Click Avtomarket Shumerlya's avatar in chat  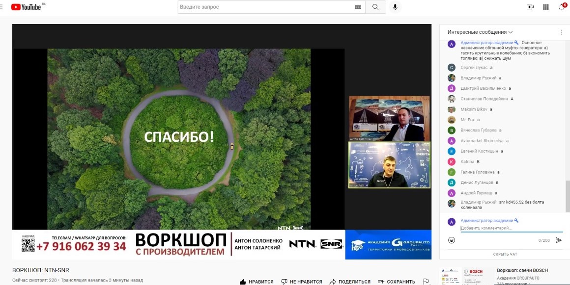pos(452,141)
